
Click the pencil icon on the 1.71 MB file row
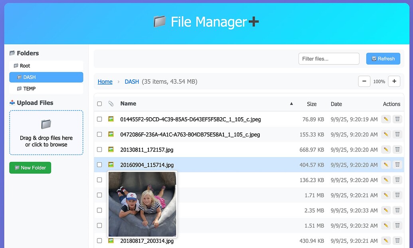point(385,195)
